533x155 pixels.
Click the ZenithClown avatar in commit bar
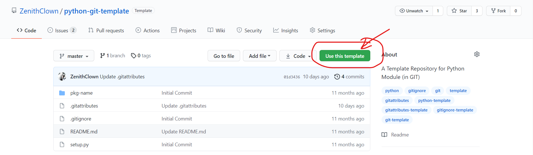point(62,76)
